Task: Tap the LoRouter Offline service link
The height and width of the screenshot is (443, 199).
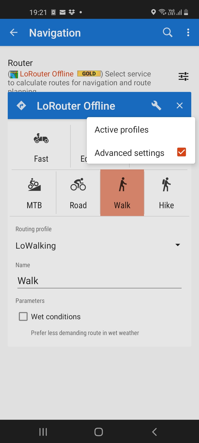Action: [47, 74]
